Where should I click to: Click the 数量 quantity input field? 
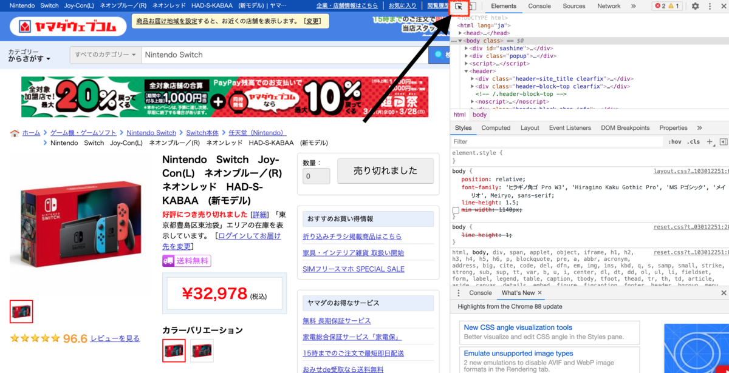(316, 176)
